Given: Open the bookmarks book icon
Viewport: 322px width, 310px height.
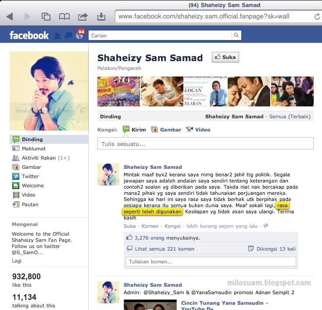Looking at the screenshot, I should pos(64,17).
